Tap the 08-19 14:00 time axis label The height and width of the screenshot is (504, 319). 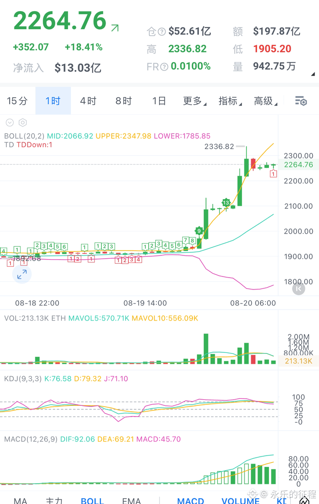coord(145,303)
